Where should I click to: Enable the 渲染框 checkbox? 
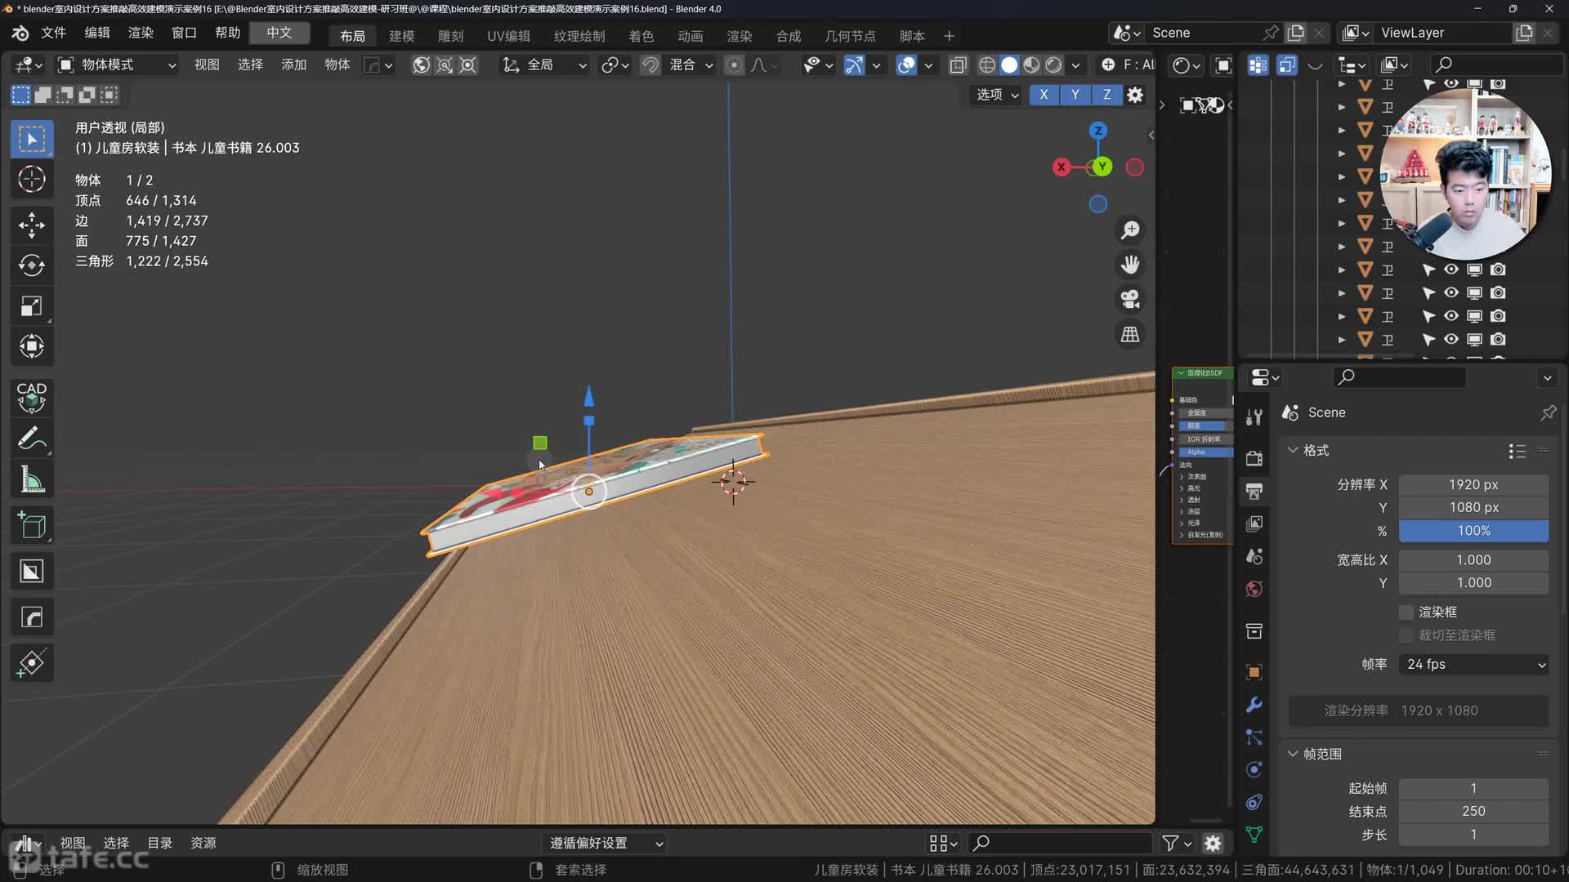[1406, 612]
